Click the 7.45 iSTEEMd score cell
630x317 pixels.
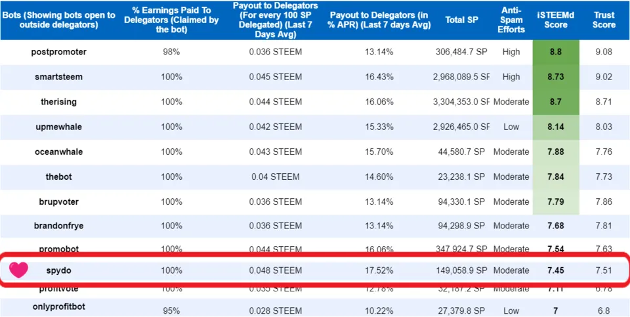point(556,270)
